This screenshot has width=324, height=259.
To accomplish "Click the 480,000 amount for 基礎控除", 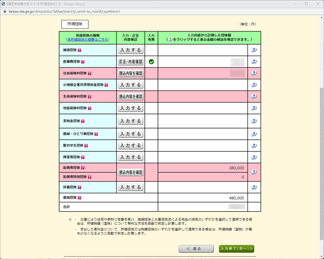I will (x=236, y=198).
